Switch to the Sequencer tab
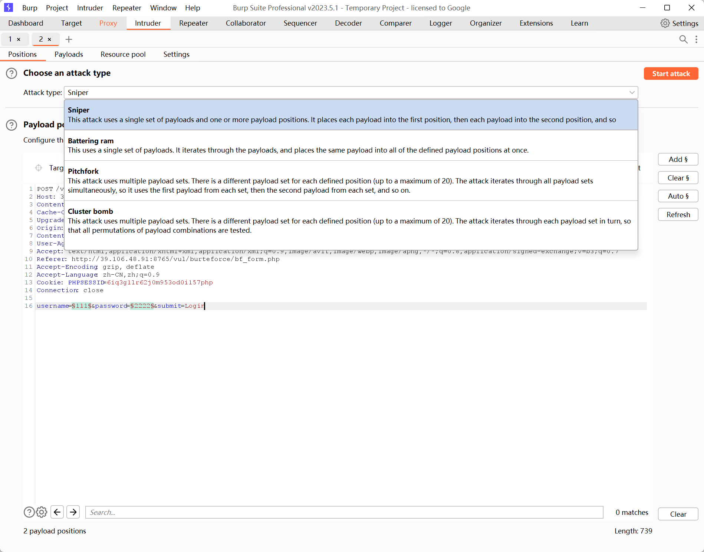The height and width of the screenshot is (552, 704). 300,23
